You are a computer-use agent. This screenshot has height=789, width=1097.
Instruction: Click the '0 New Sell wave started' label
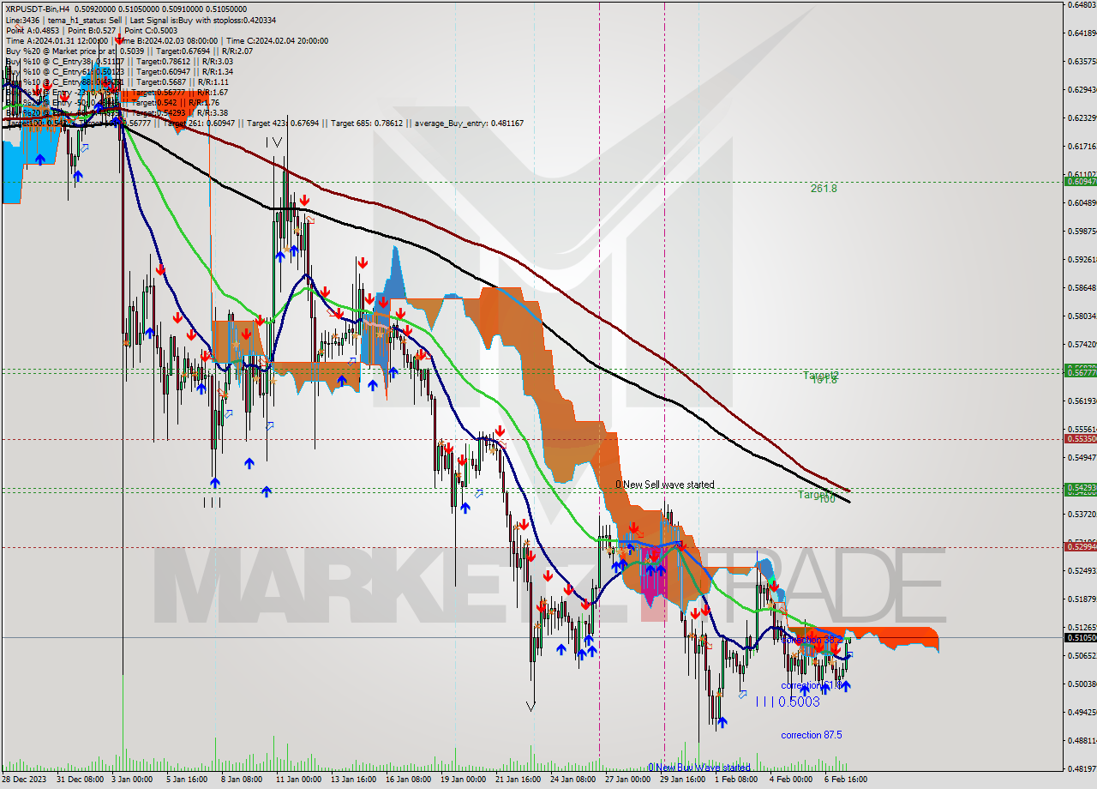pos(665,485)
